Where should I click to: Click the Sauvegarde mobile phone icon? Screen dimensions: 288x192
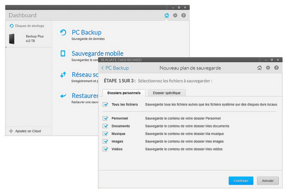pyautogui.click(x=63, y=53)
